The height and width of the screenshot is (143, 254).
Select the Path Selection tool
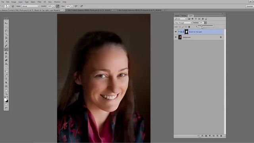tap(6, 83)
